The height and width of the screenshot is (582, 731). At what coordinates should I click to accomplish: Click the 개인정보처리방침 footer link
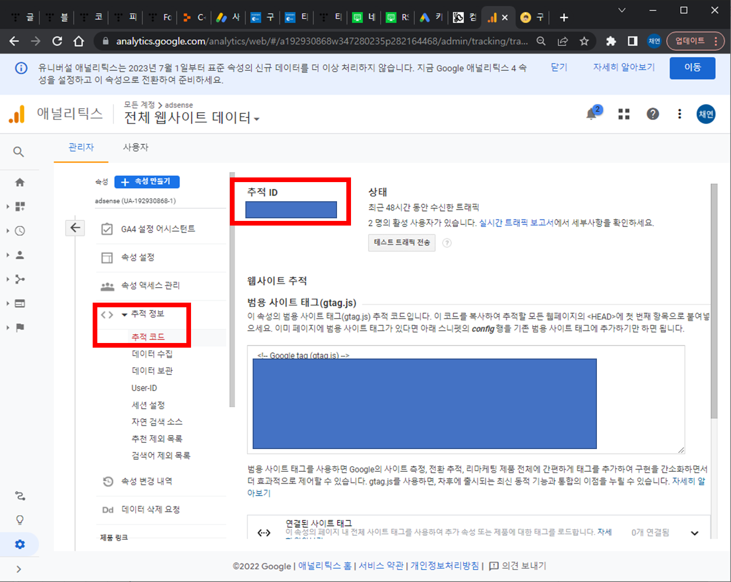445,566
